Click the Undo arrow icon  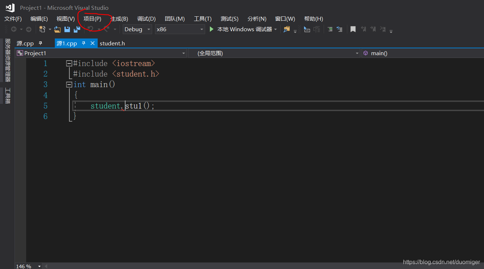pyautogui.click(x=91, y=29)
